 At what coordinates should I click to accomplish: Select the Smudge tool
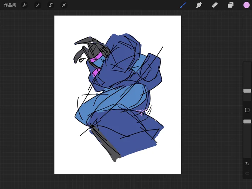click(x=199, y=5)
